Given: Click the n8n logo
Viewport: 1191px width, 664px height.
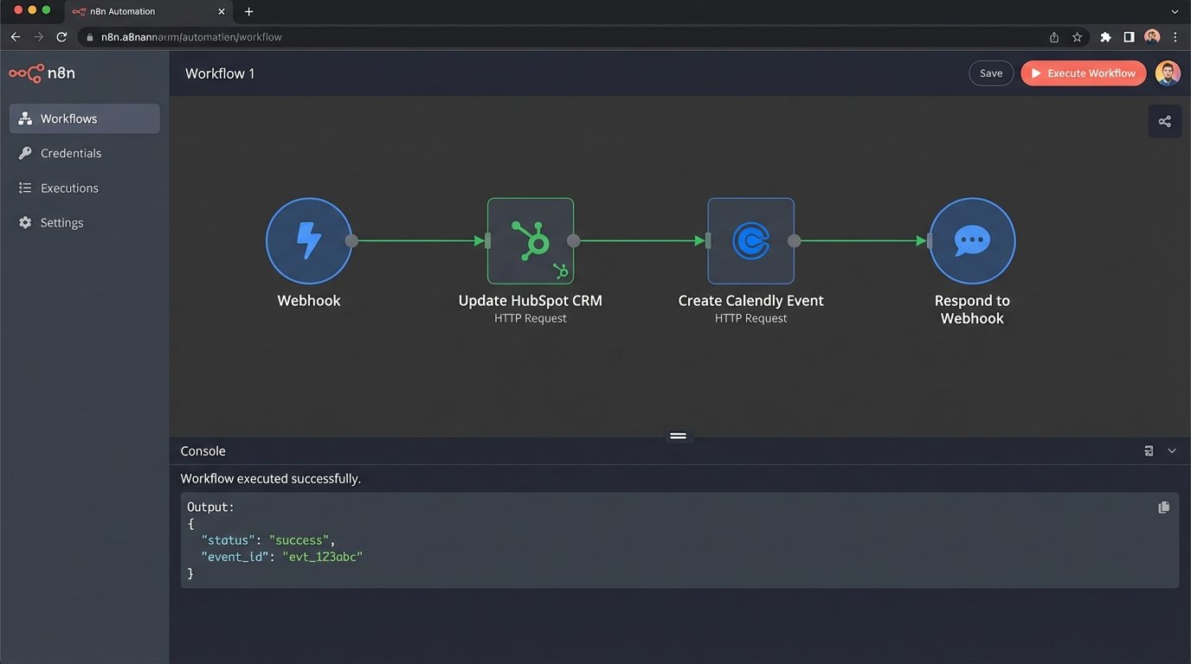Looking at the screenshot, I should tap(42, 73).
